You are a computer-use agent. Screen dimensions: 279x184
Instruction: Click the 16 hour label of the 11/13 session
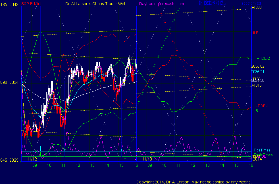(x=251, y=165)
